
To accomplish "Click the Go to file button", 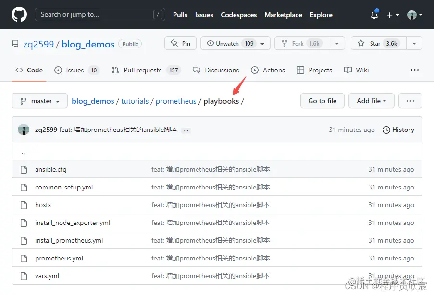I will pos(322,101).
